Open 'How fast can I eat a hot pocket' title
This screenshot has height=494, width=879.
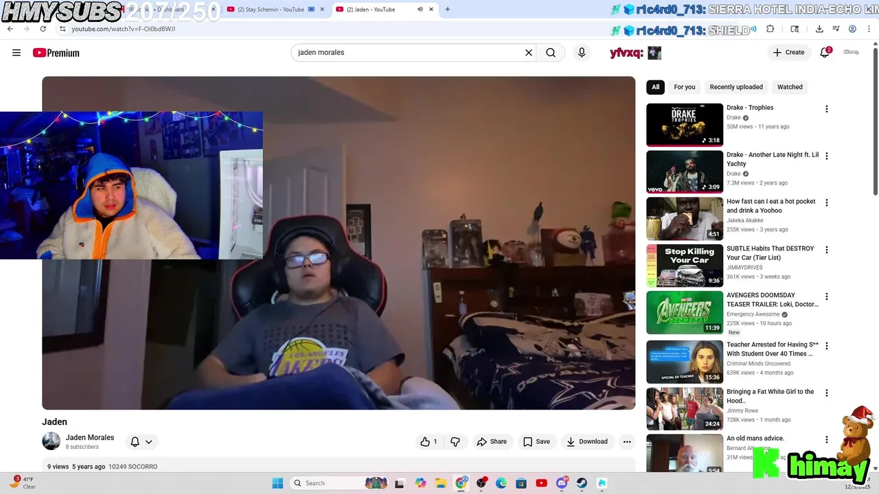click(x=771, y=206)
